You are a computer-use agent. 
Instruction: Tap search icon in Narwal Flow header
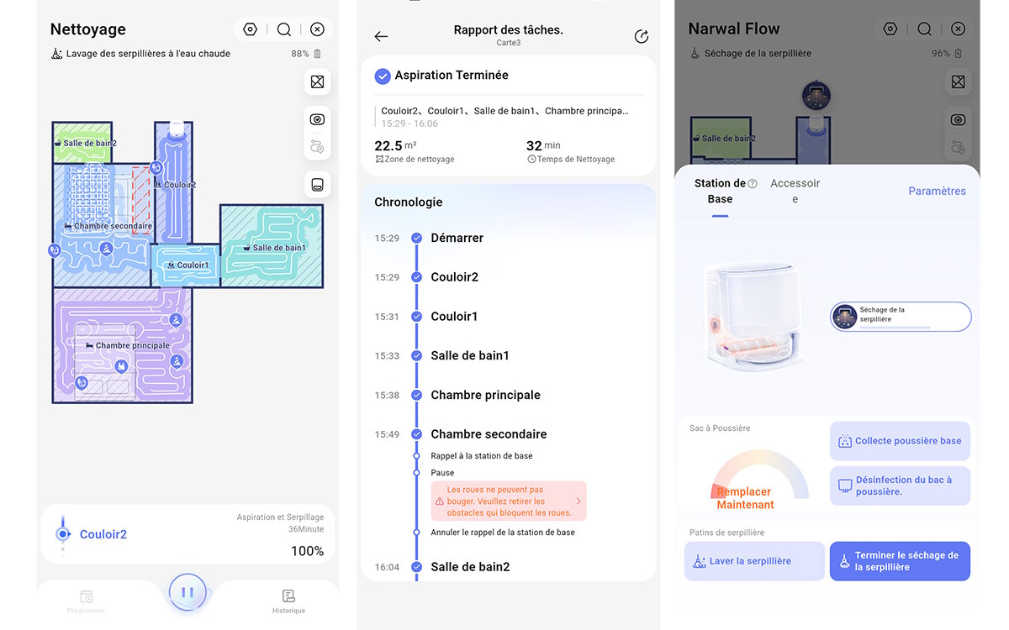[925, 29]
